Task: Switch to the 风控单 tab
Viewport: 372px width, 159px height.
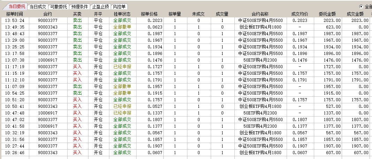Action: [x=119, y=7]
